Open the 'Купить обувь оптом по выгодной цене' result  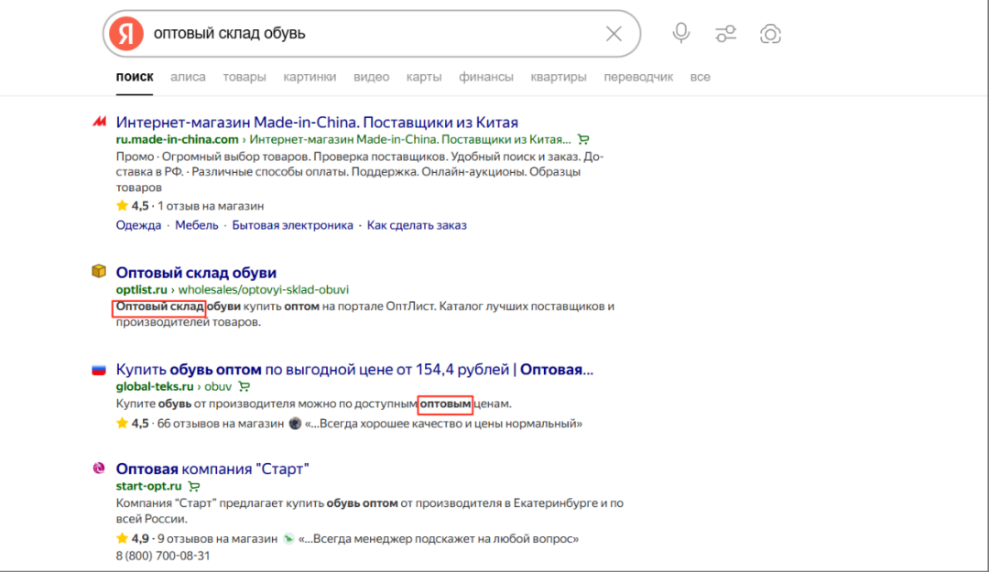[354, 370]
